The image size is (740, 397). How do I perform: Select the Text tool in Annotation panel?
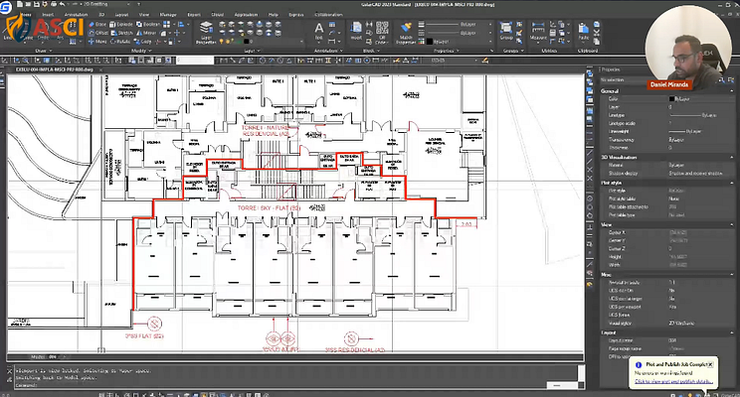point(319,31)
